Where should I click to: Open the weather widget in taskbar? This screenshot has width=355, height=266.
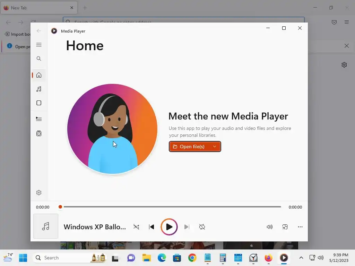coord(8,258)
